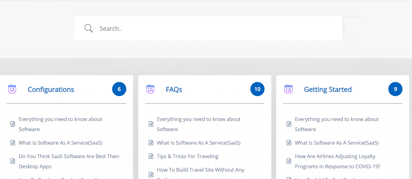This screenshot has height=179, width=412.
Task: Click the article count badge showing 6
Action: click(119, 89)
